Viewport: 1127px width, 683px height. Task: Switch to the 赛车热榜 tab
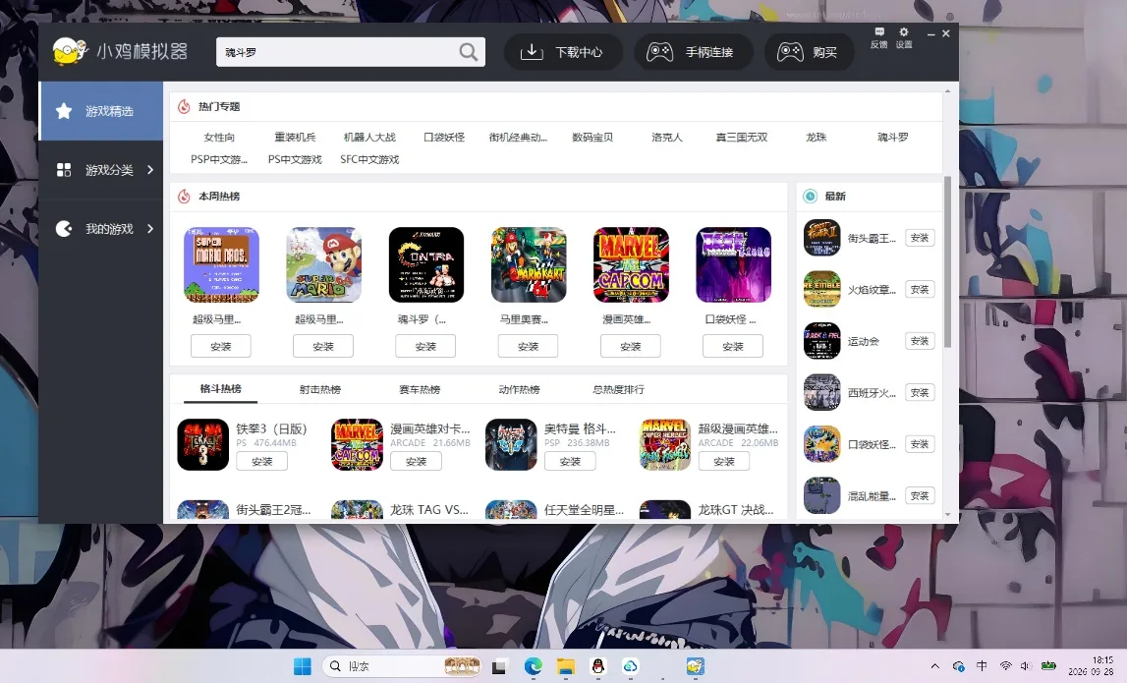coord(420,389)
